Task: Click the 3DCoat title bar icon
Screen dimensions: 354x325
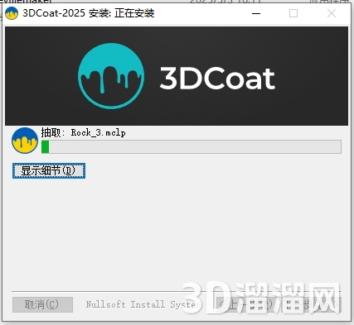Action: click(x=12, y=13)
